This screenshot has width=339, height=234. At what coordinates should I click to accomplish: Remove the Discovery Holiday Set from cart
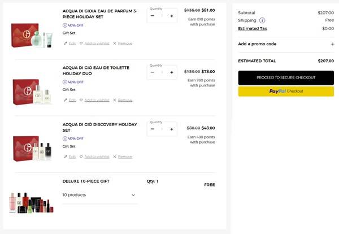tap(123, 157)
